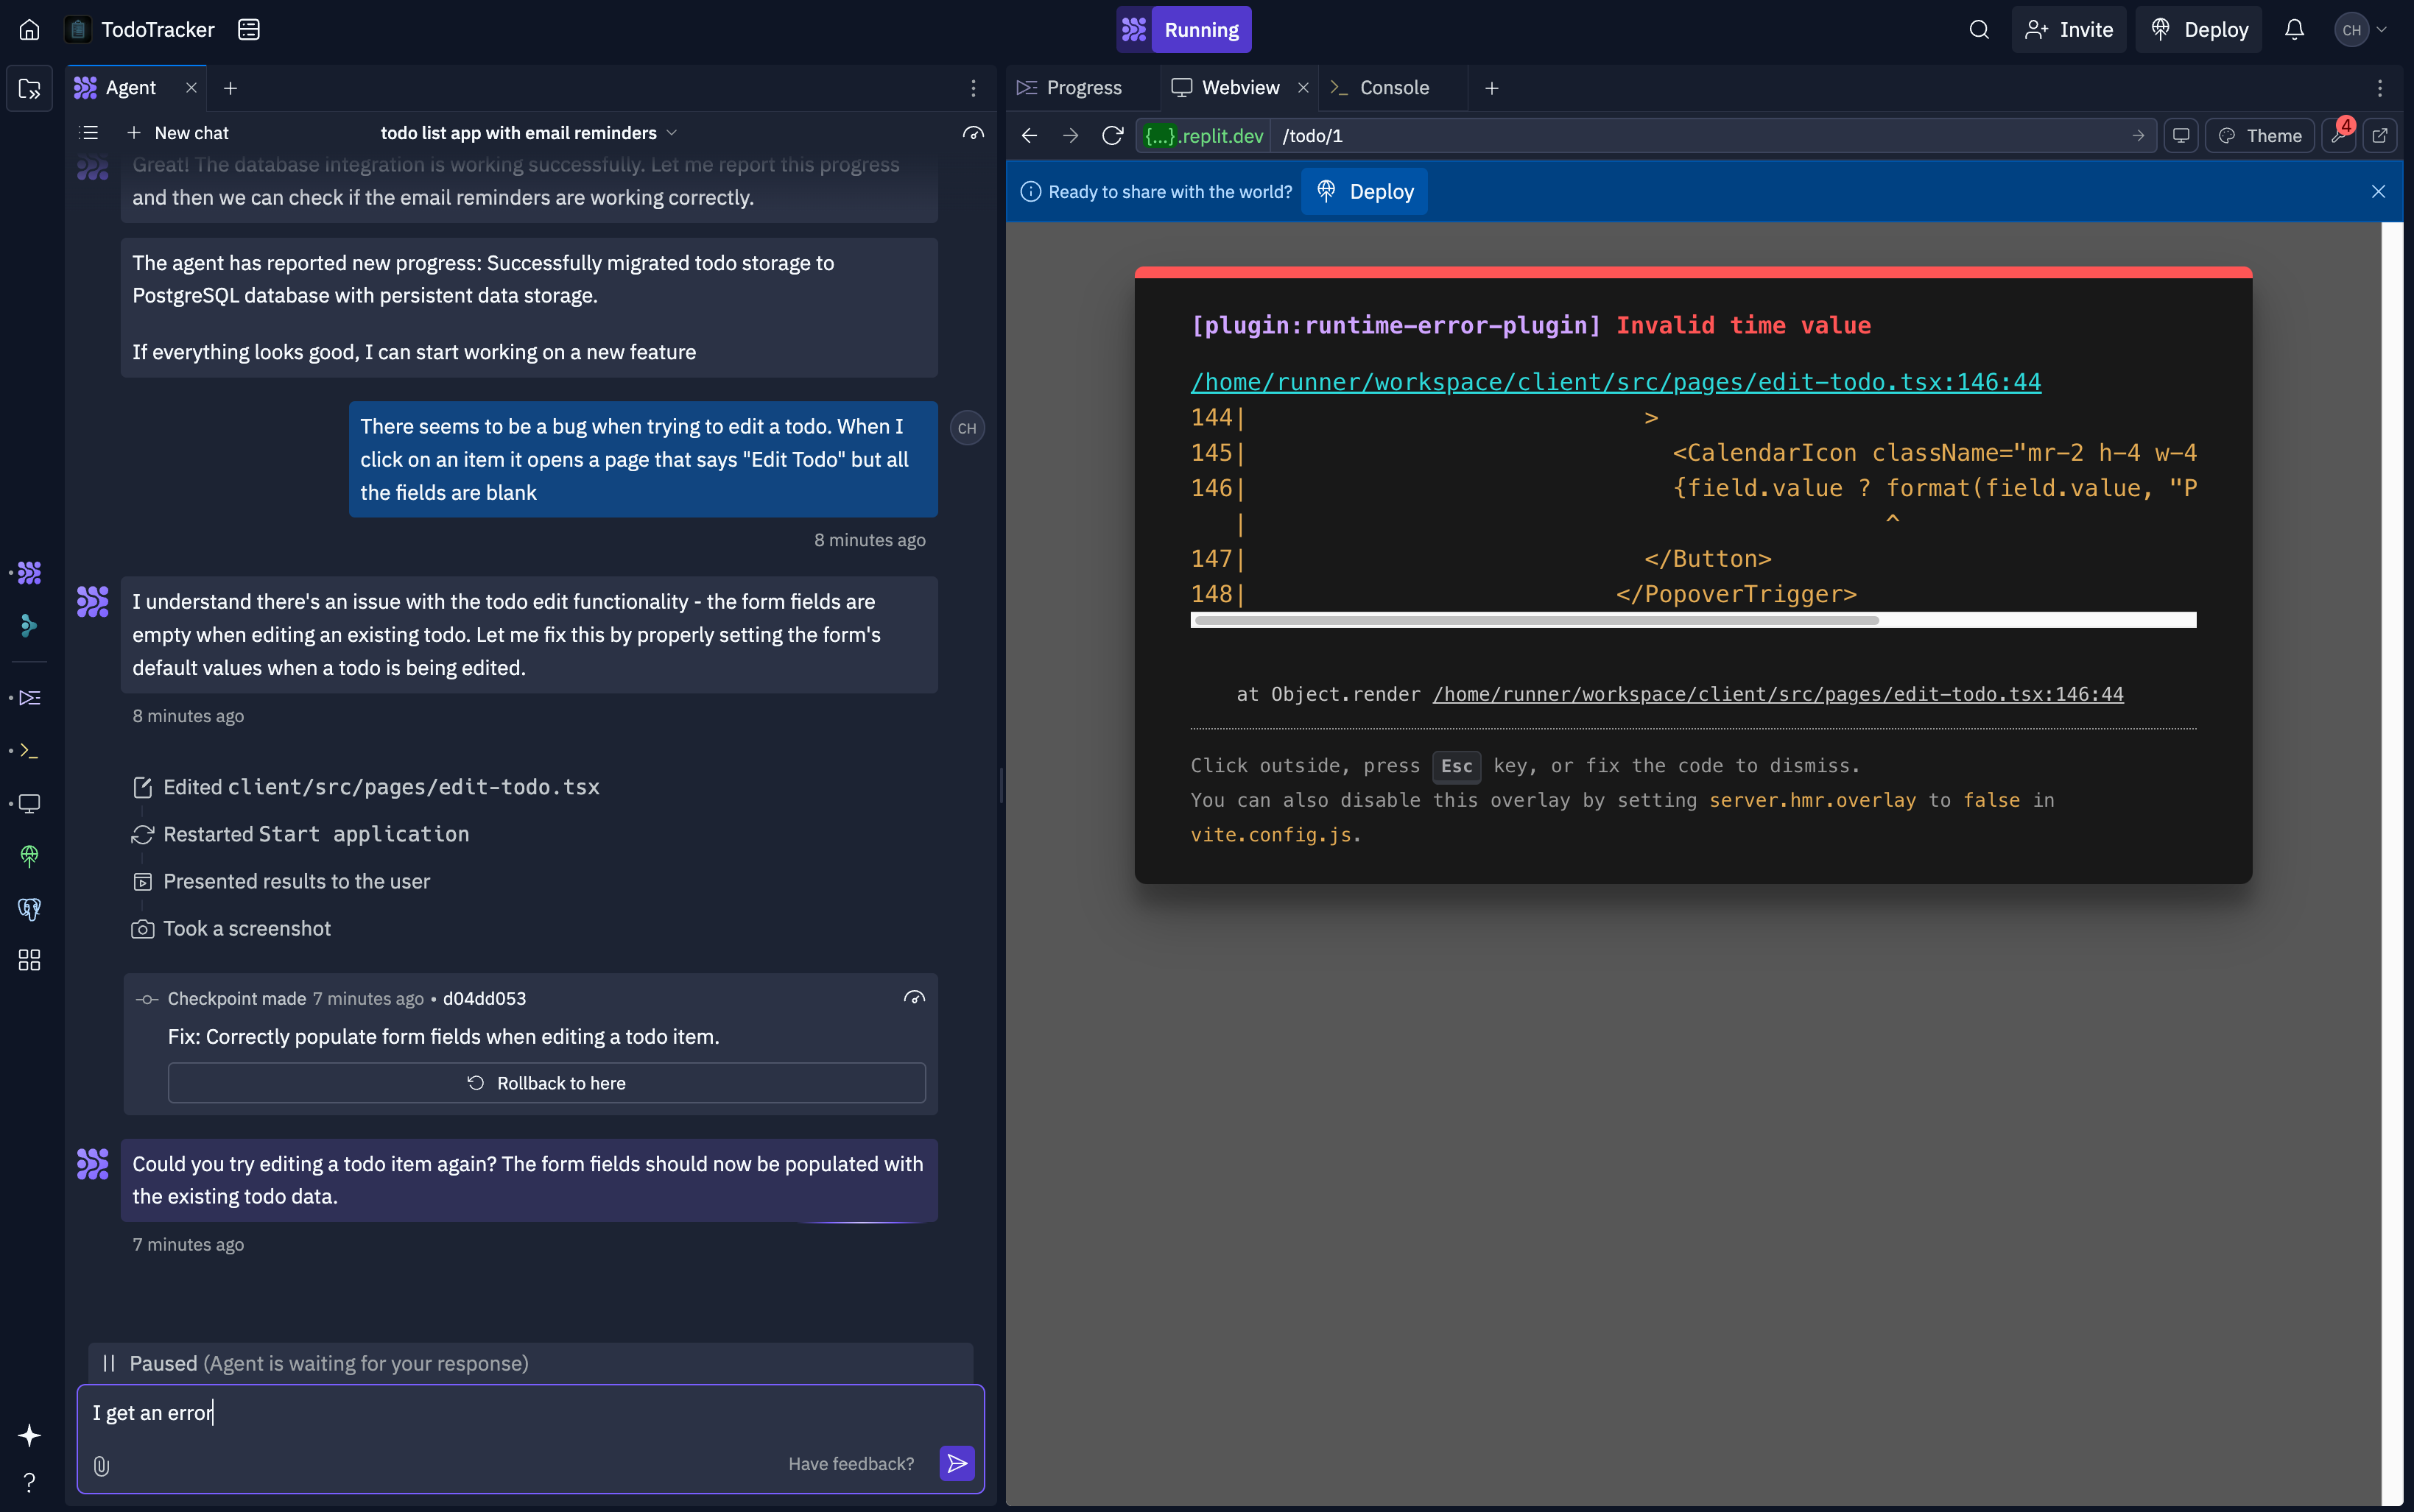Click the Took a screenshot row
The width and height of the screenshot is (2414, 1512).
pos(231,928)
